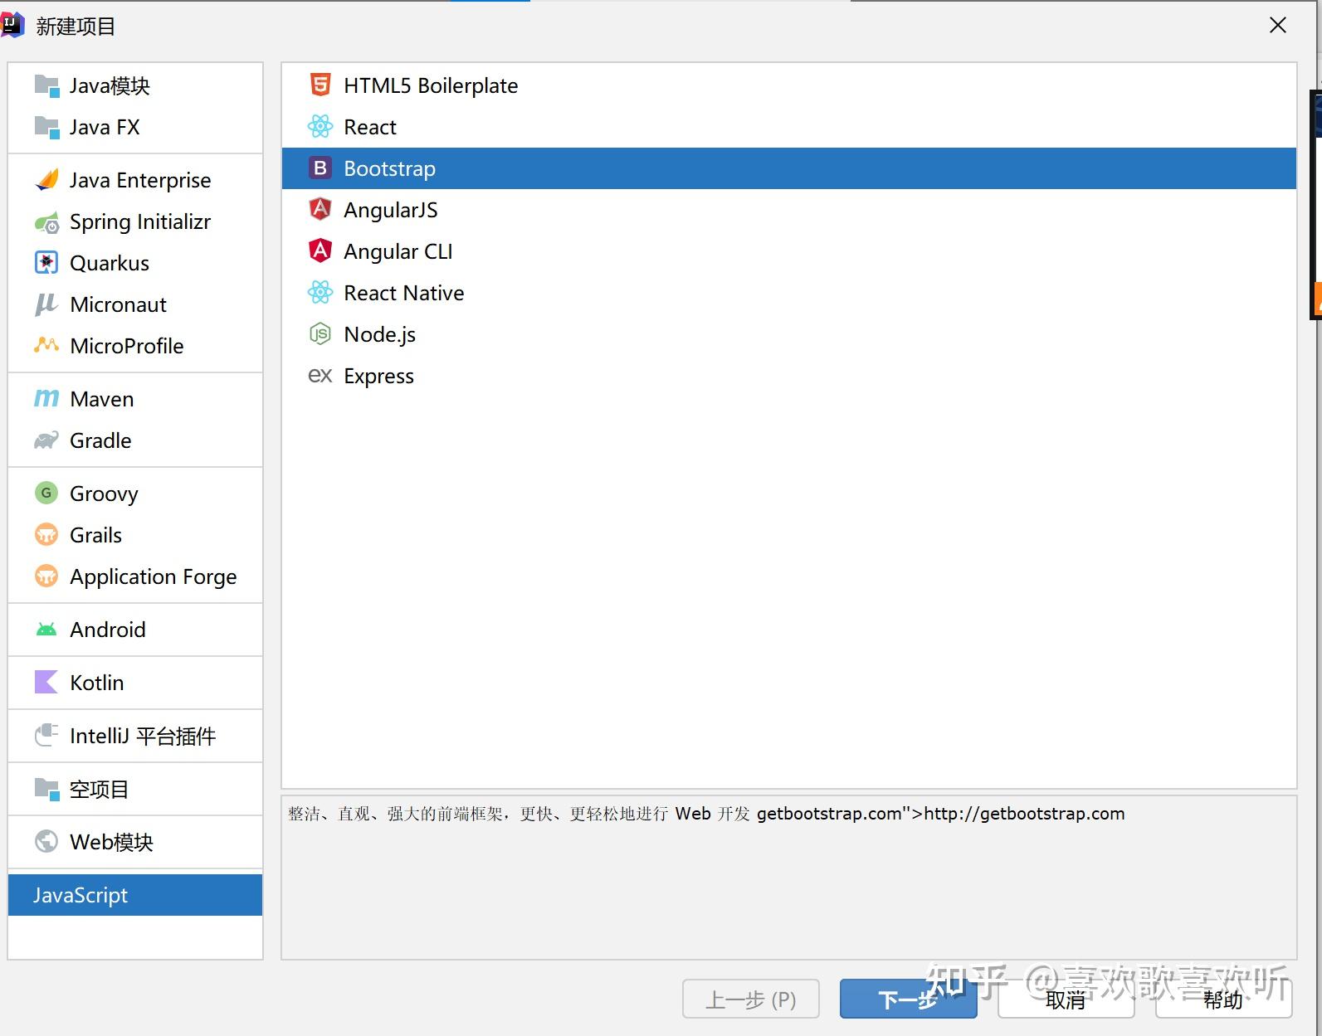Pick the Micronaut mu icon

(x=46, y=304)
